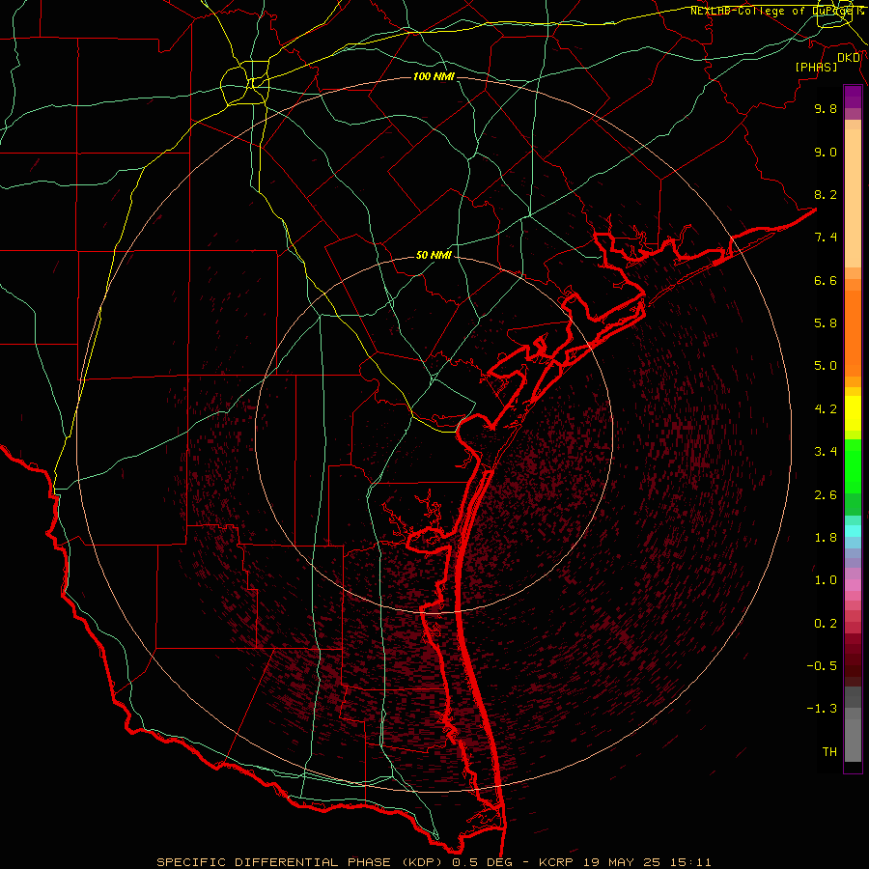Click the bright yellow segment of color bar

[x=853, y=413]
